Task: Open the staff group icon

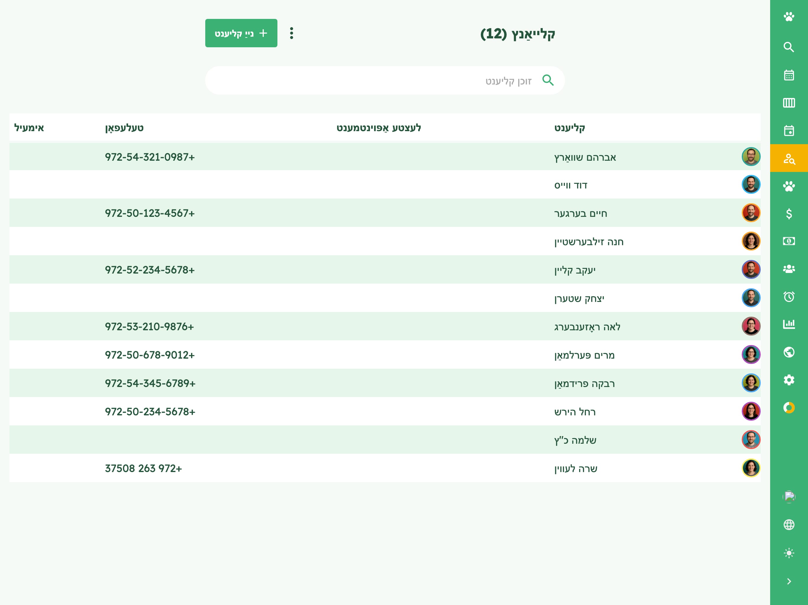Action: tap(789, 269)
